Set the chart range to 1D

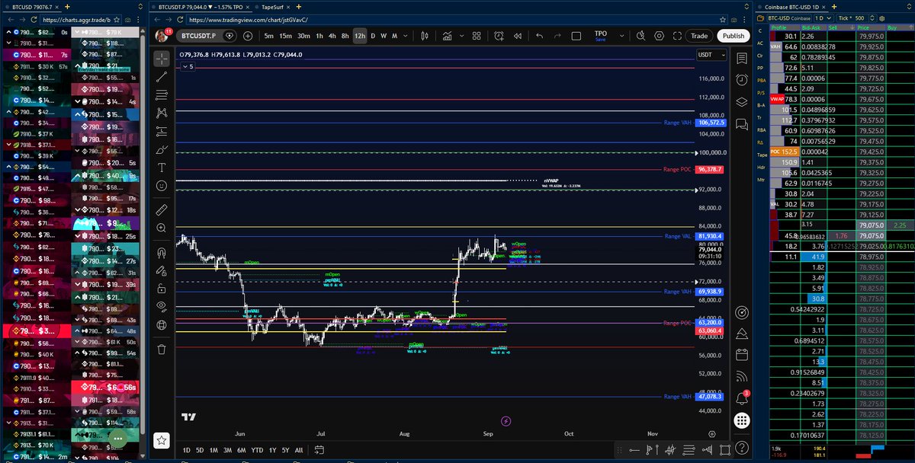click(187, 450)
